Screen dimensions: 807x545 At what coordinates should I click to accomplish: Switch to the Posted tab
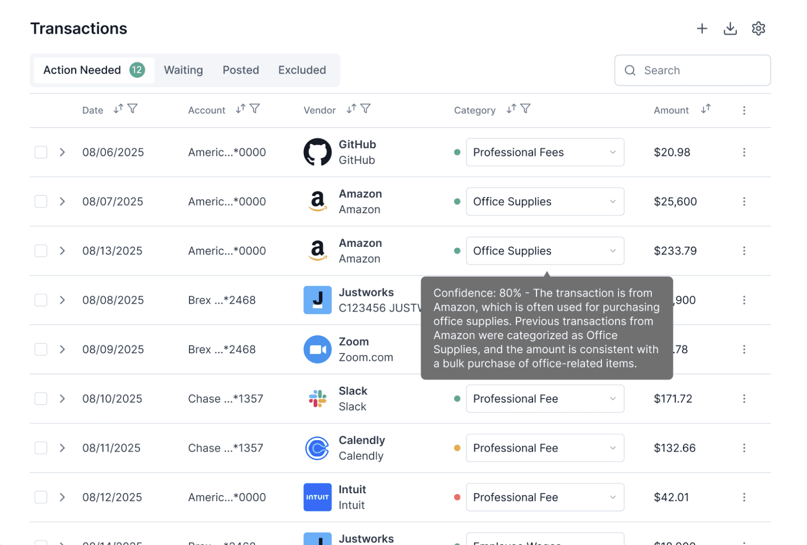coord(241,70)
